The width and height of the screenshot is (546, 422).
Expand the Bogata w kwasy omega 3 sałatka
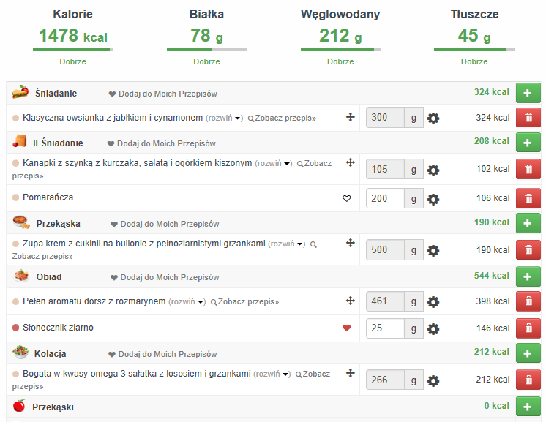pos(272,374)
